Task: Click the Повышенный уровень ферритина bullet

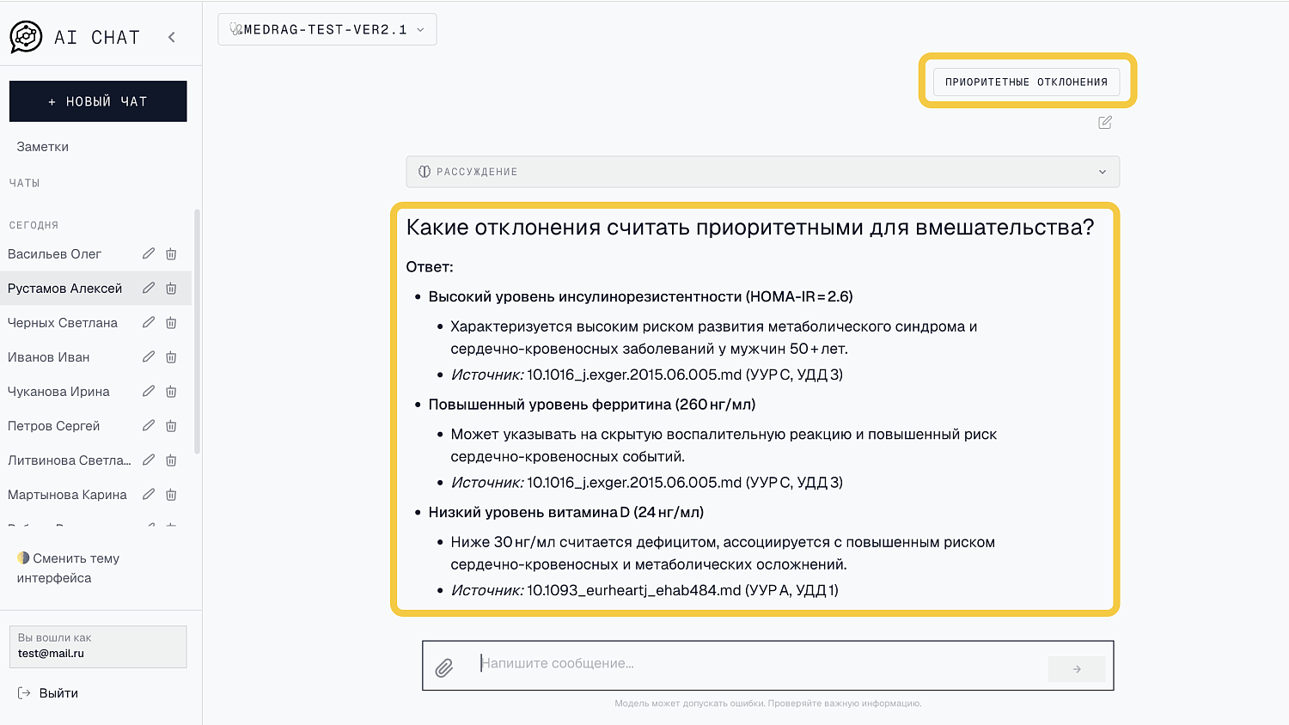Action: pos(592,405)
